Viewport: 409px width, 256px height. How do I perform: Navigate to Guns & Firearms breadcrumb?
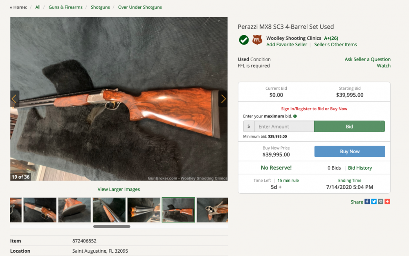(x=65, y=7)
